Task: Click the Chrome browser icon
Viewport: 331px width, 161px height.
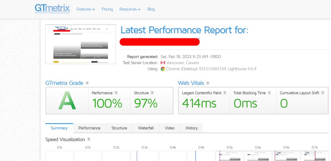Action: click(163, 69)
